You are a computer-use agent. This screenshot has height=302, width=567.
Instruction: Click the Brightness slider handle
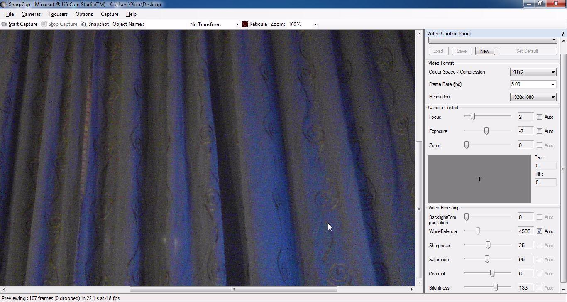(496, 287)
